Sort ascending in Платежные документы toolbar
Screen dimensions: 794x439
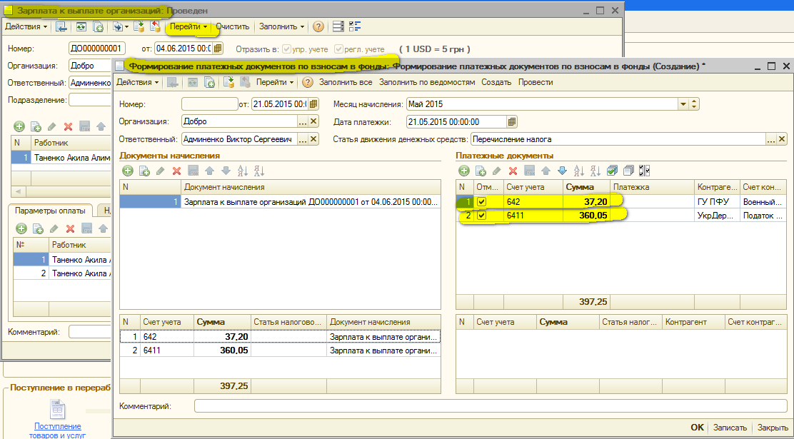[579, 171]
